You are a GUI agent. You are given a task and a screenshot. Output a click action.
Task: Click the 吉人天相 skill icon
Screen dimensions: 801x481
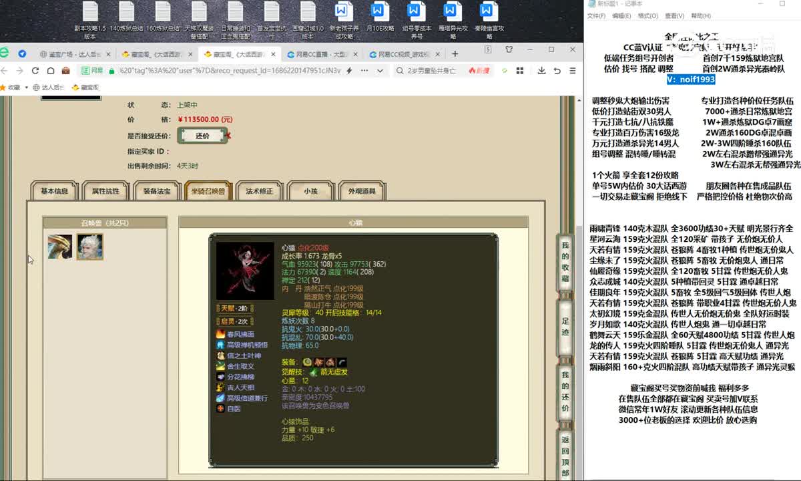[x=221, y=387]
